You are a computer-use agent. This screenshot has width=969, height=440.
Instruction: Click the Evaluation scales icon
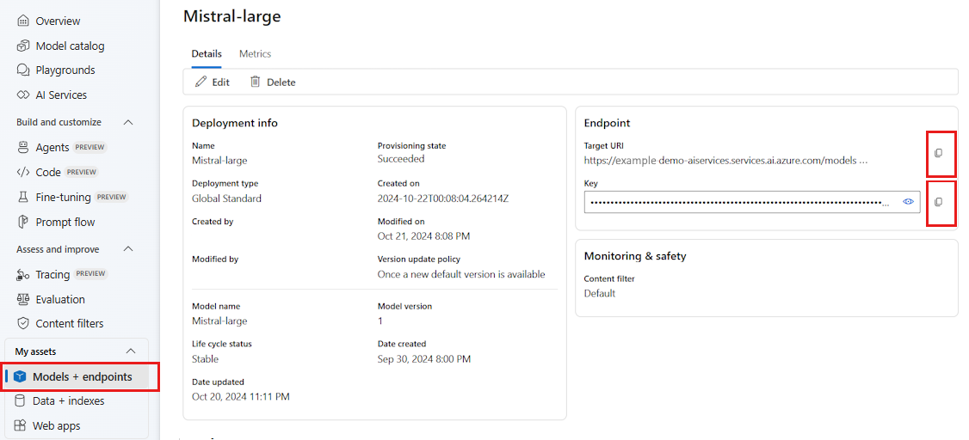(23, 299)
